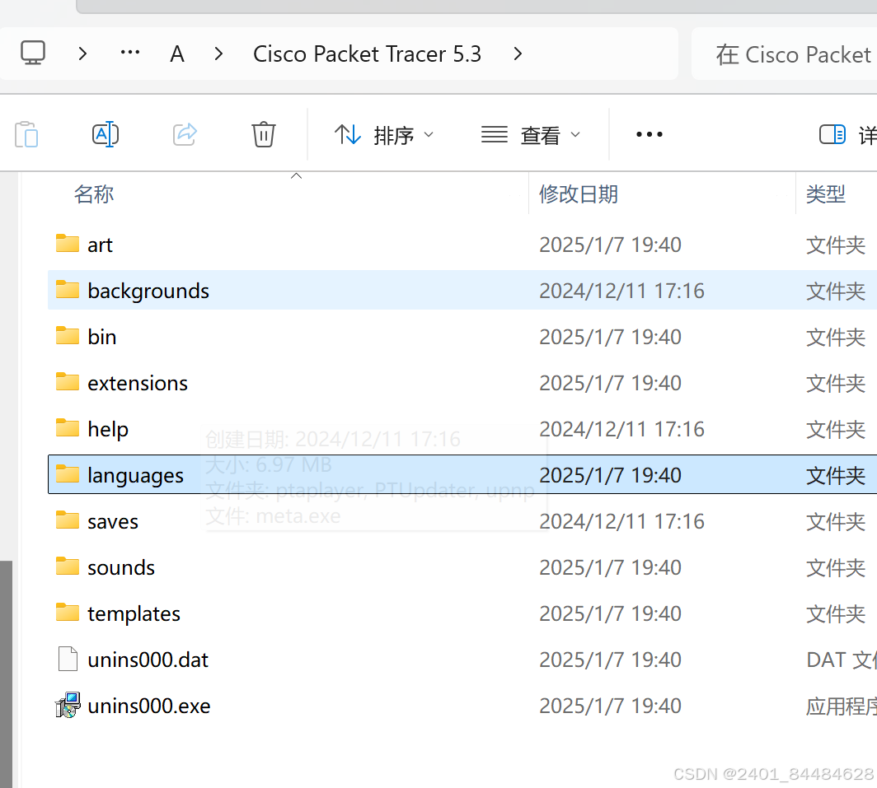The height and width of the screenshot is (788, 877).
Task: Open the 查看 view dropdown
Action: click(x=531, y=135)
